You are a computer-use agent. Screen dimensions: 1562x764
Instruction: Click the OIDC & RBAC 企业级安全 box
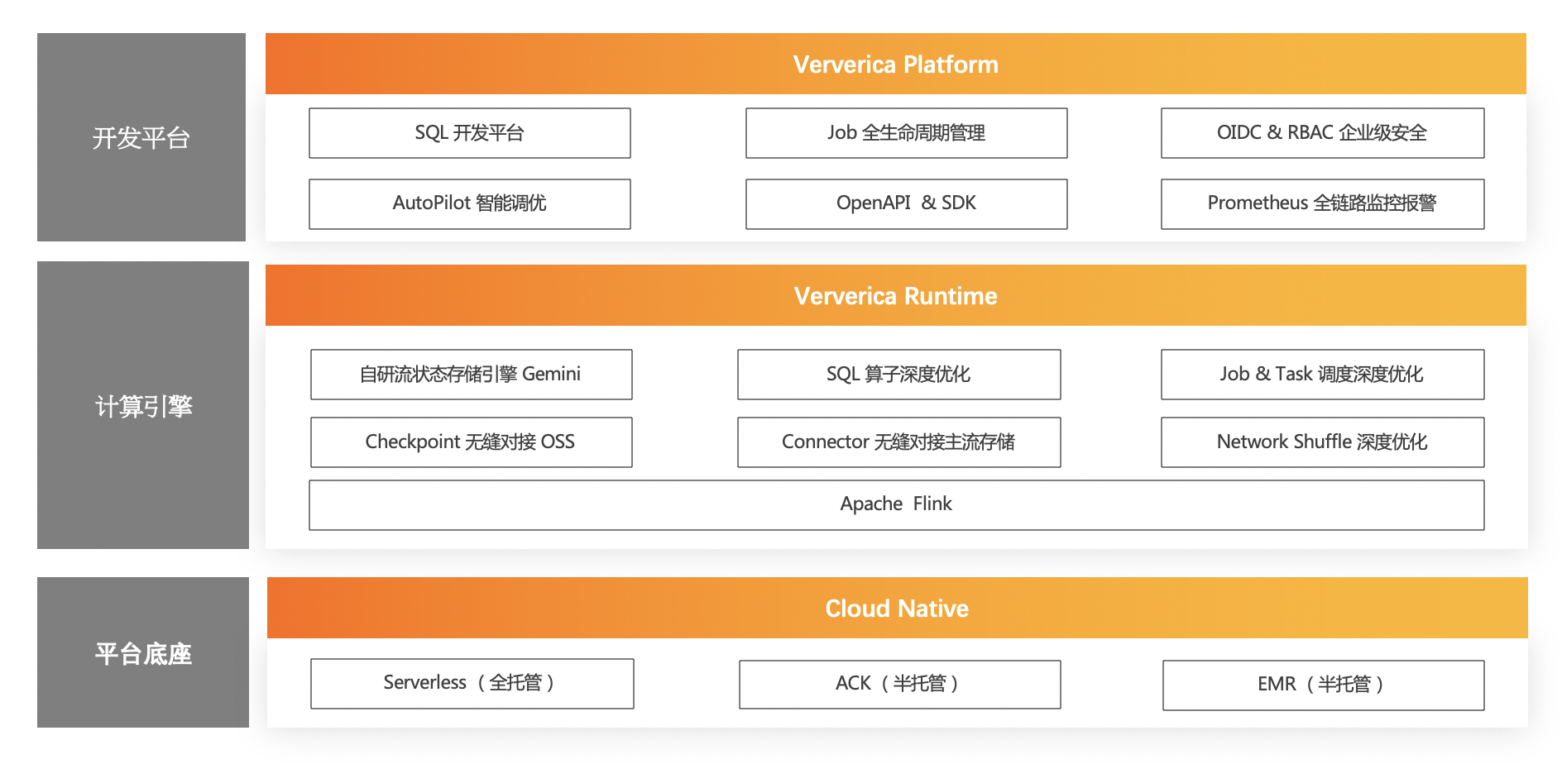coord(1323,133)
